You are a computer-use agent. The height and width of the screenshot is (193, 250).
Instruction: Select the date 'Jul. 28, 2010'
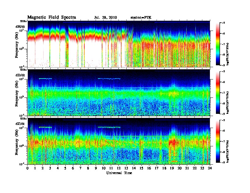pos(105,18)
